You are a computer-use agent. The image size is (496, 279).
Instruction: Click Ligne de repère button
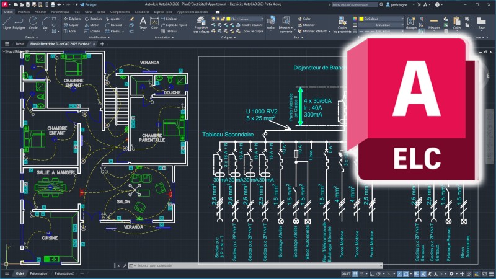(x=174, y=25)
